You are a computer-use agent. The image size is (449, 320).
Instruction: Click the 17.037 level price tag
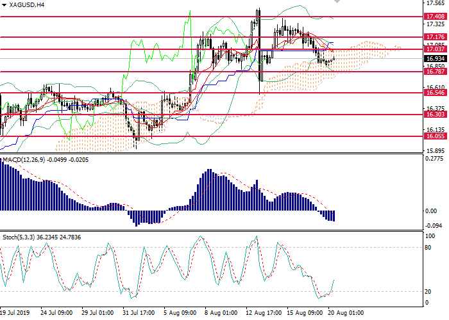click(434, 49)
